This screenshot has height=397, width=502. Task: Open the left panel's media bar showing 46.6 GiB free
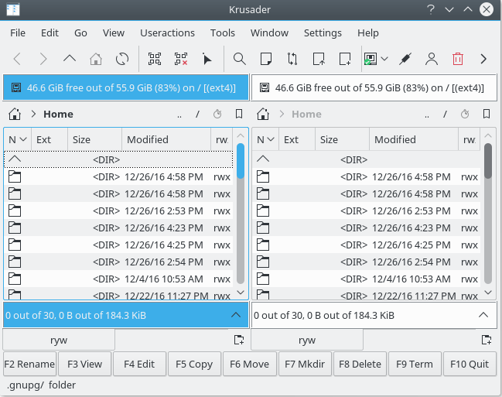126,87
